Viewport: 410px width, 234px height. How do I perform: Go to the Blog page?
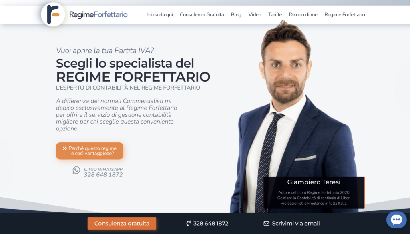point(236,15)
